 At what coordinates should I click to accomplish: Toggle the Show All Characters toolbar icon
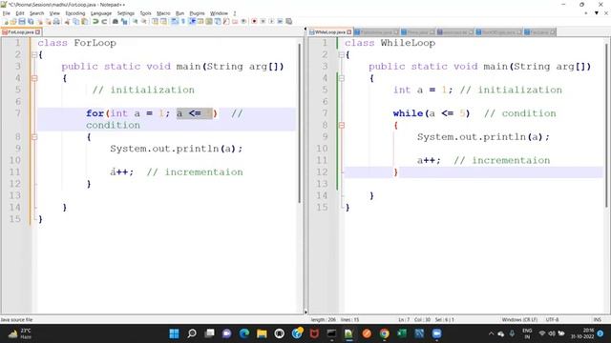pyautogui.click(x=182, y=21)
